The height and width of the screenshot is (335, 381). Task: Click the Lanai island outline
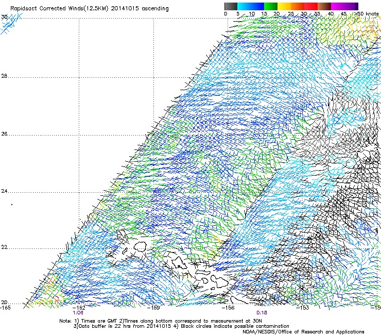click(204, 281)
